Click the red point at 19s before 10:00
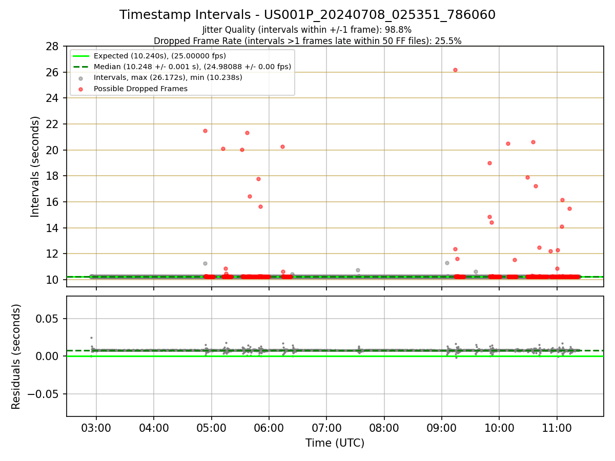Image resolution: width=615 pixels, height=461 pixels. coord(489,163)
